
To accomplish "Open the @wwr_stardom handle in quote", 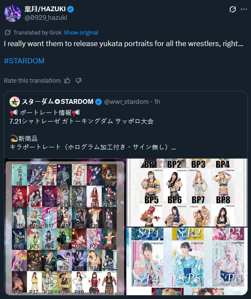I will tap(126, 102).
